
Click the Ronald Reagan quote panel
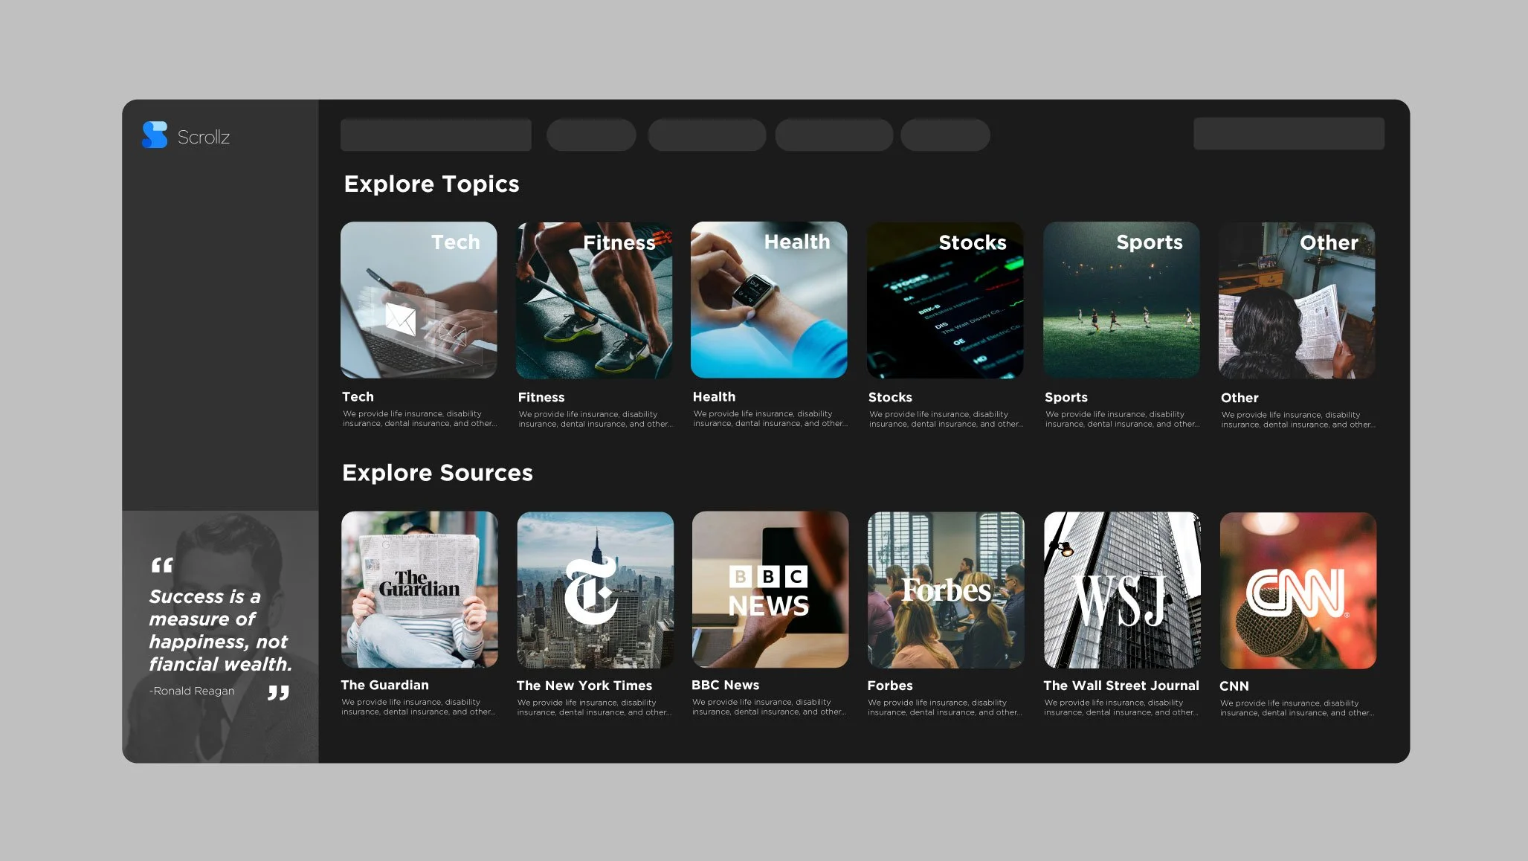coord(220,636)
